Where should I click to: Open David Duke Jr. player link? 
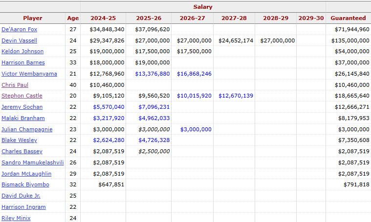point(21,196)
